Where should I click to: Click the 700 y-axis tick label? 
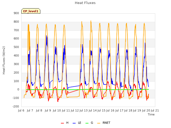tap(16, 30)
